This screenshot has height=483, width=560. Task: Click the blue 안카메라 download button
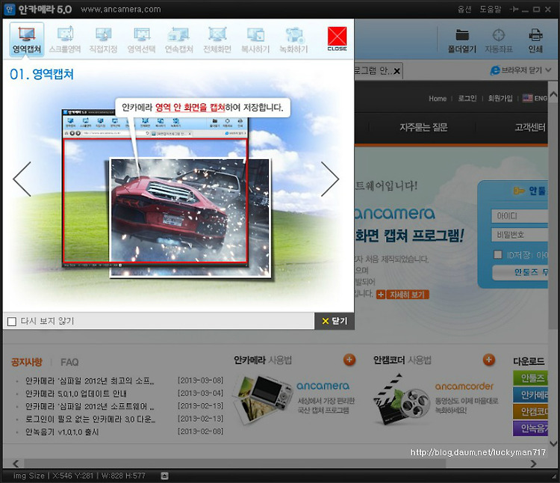[x=530, y=395]
